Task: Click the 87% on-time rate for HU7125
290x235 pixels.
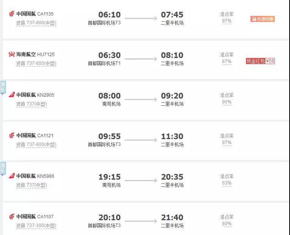Action: 227,62
